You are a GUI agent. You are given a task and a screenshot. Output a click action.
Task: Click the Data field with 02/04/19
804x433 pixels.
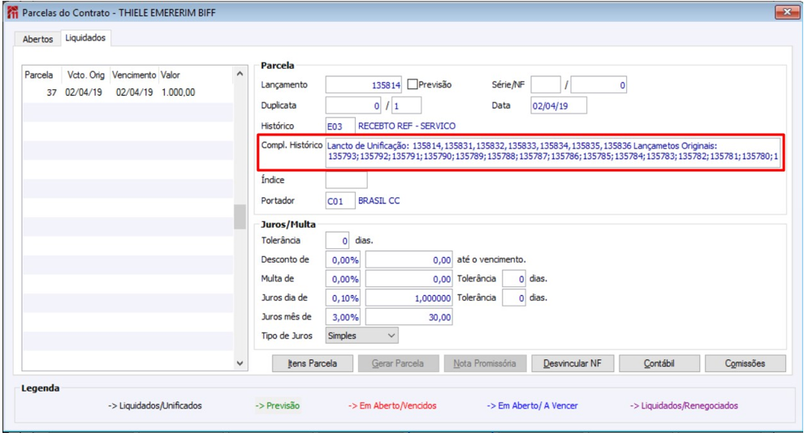tap(559, 106)
